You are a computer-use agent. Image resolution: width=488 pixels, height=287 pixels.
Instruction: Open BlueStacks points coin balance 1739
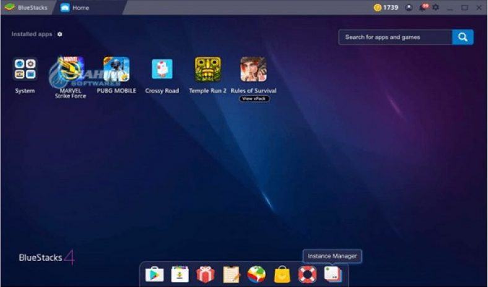pyautogui.click(x=386, y=7)
